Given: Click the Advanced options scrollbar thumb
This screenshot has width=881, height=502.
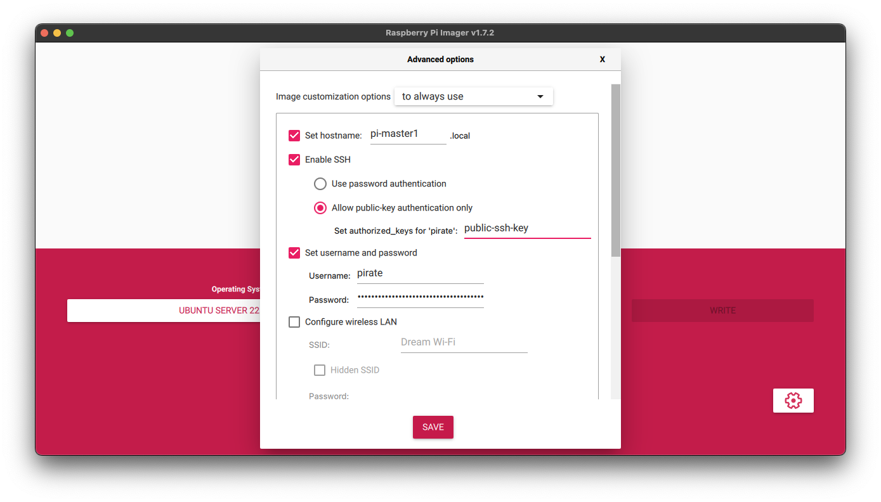Looking at the screenshot, I should pyautogui.click(x=616, y=170).
